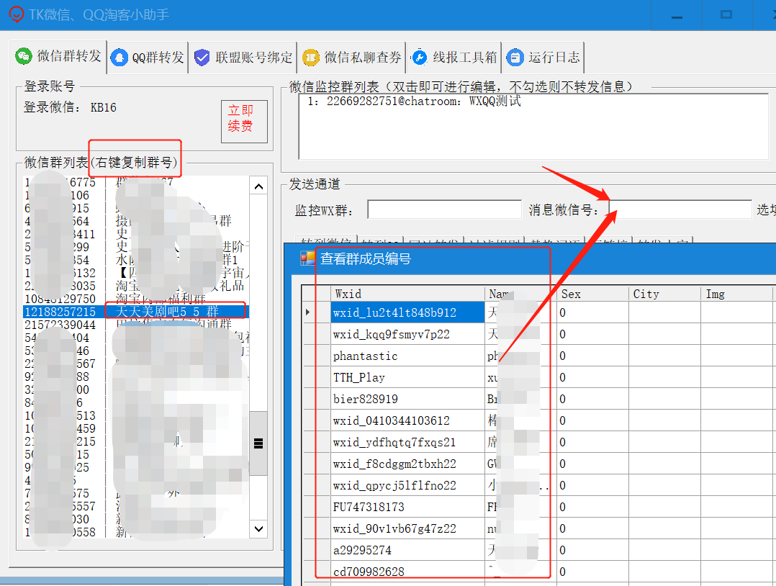Click the 监控WX群 input field
This screenshot has width=776, height=586.
pos(444,209)
